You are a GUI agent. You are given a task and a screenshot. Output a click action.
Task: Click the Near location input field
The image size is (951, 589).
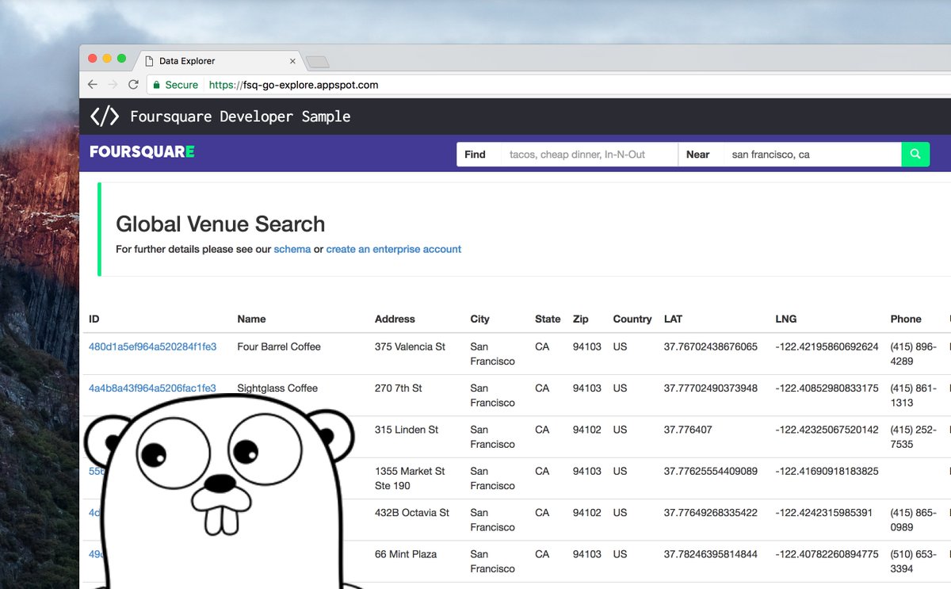click(812, 155)
